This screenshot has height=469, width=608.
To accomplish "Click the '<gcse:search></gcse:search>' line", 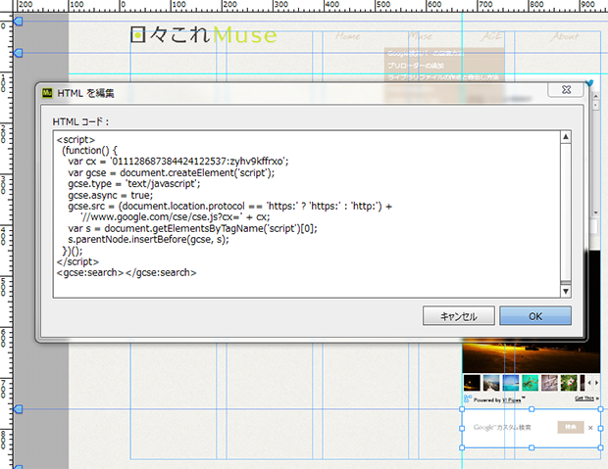I will click(x=127, y=272).
